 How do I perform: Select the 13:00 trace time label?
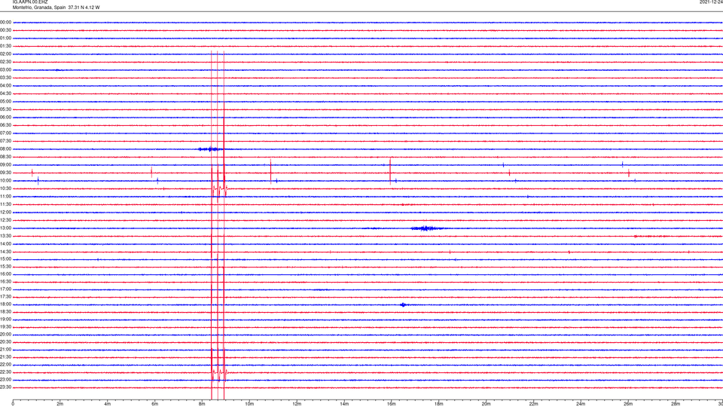click(6, 228)
